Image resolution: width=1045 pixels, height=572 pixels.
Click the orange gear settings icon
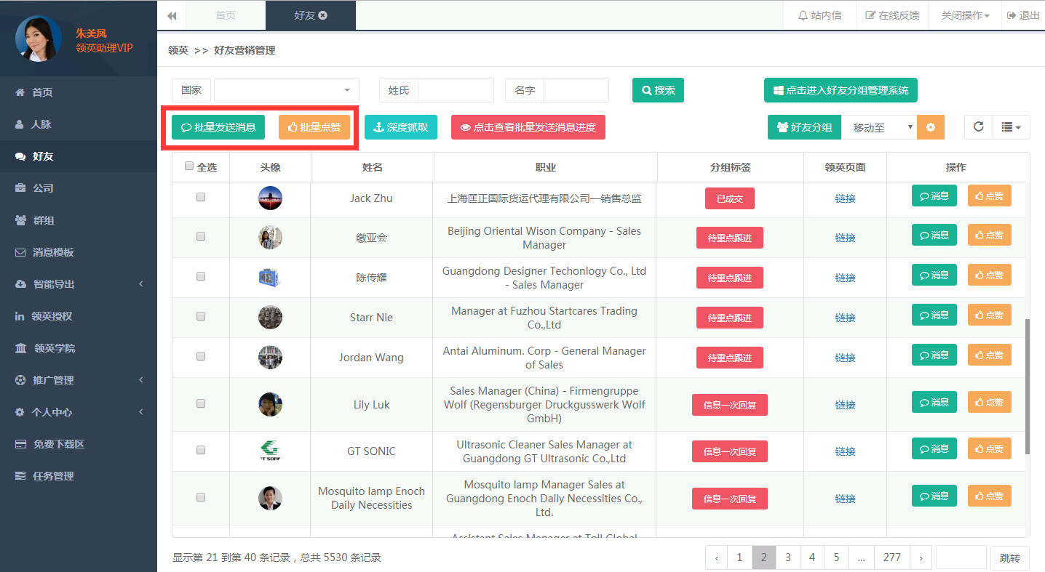tap(930, 127)
